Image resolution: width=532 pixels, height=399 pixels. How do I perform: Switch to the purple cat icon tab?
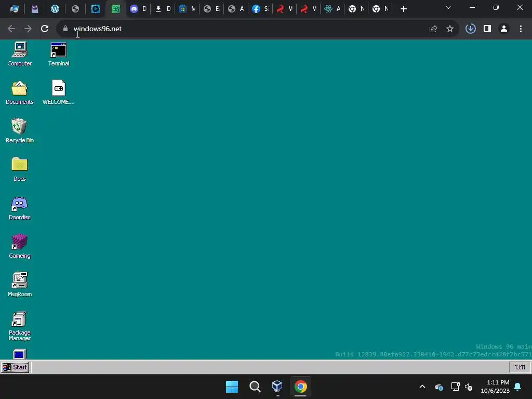click(35, 9)
